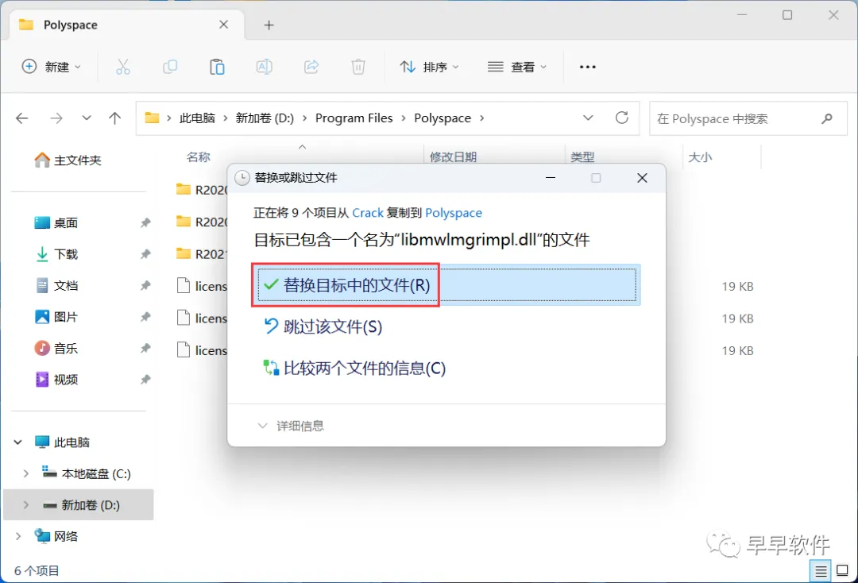Open recent locations chevron

(87, 118)
